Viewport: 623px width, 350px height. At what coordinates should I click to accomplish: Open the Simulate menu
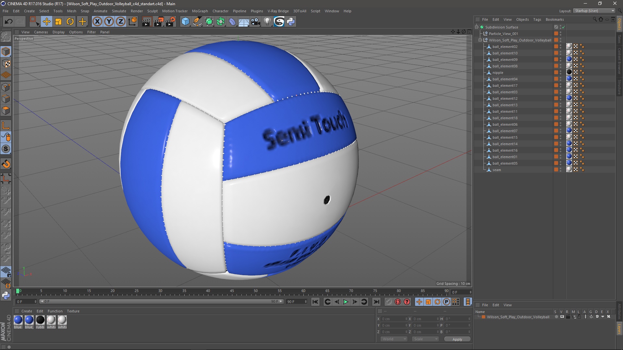coord(119,11)
